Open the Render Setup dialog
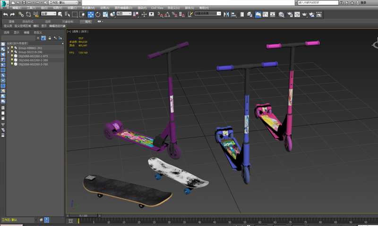This screenshot has width=378, height=226. click(289, 15)
